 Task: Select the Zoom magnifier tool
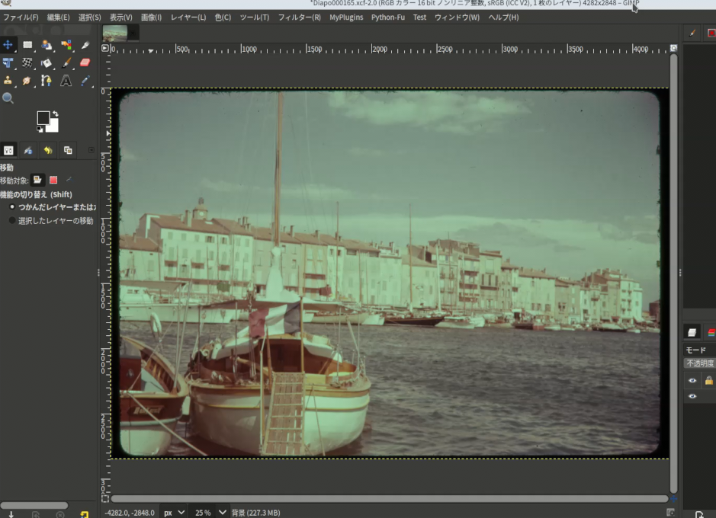[8, 98]
